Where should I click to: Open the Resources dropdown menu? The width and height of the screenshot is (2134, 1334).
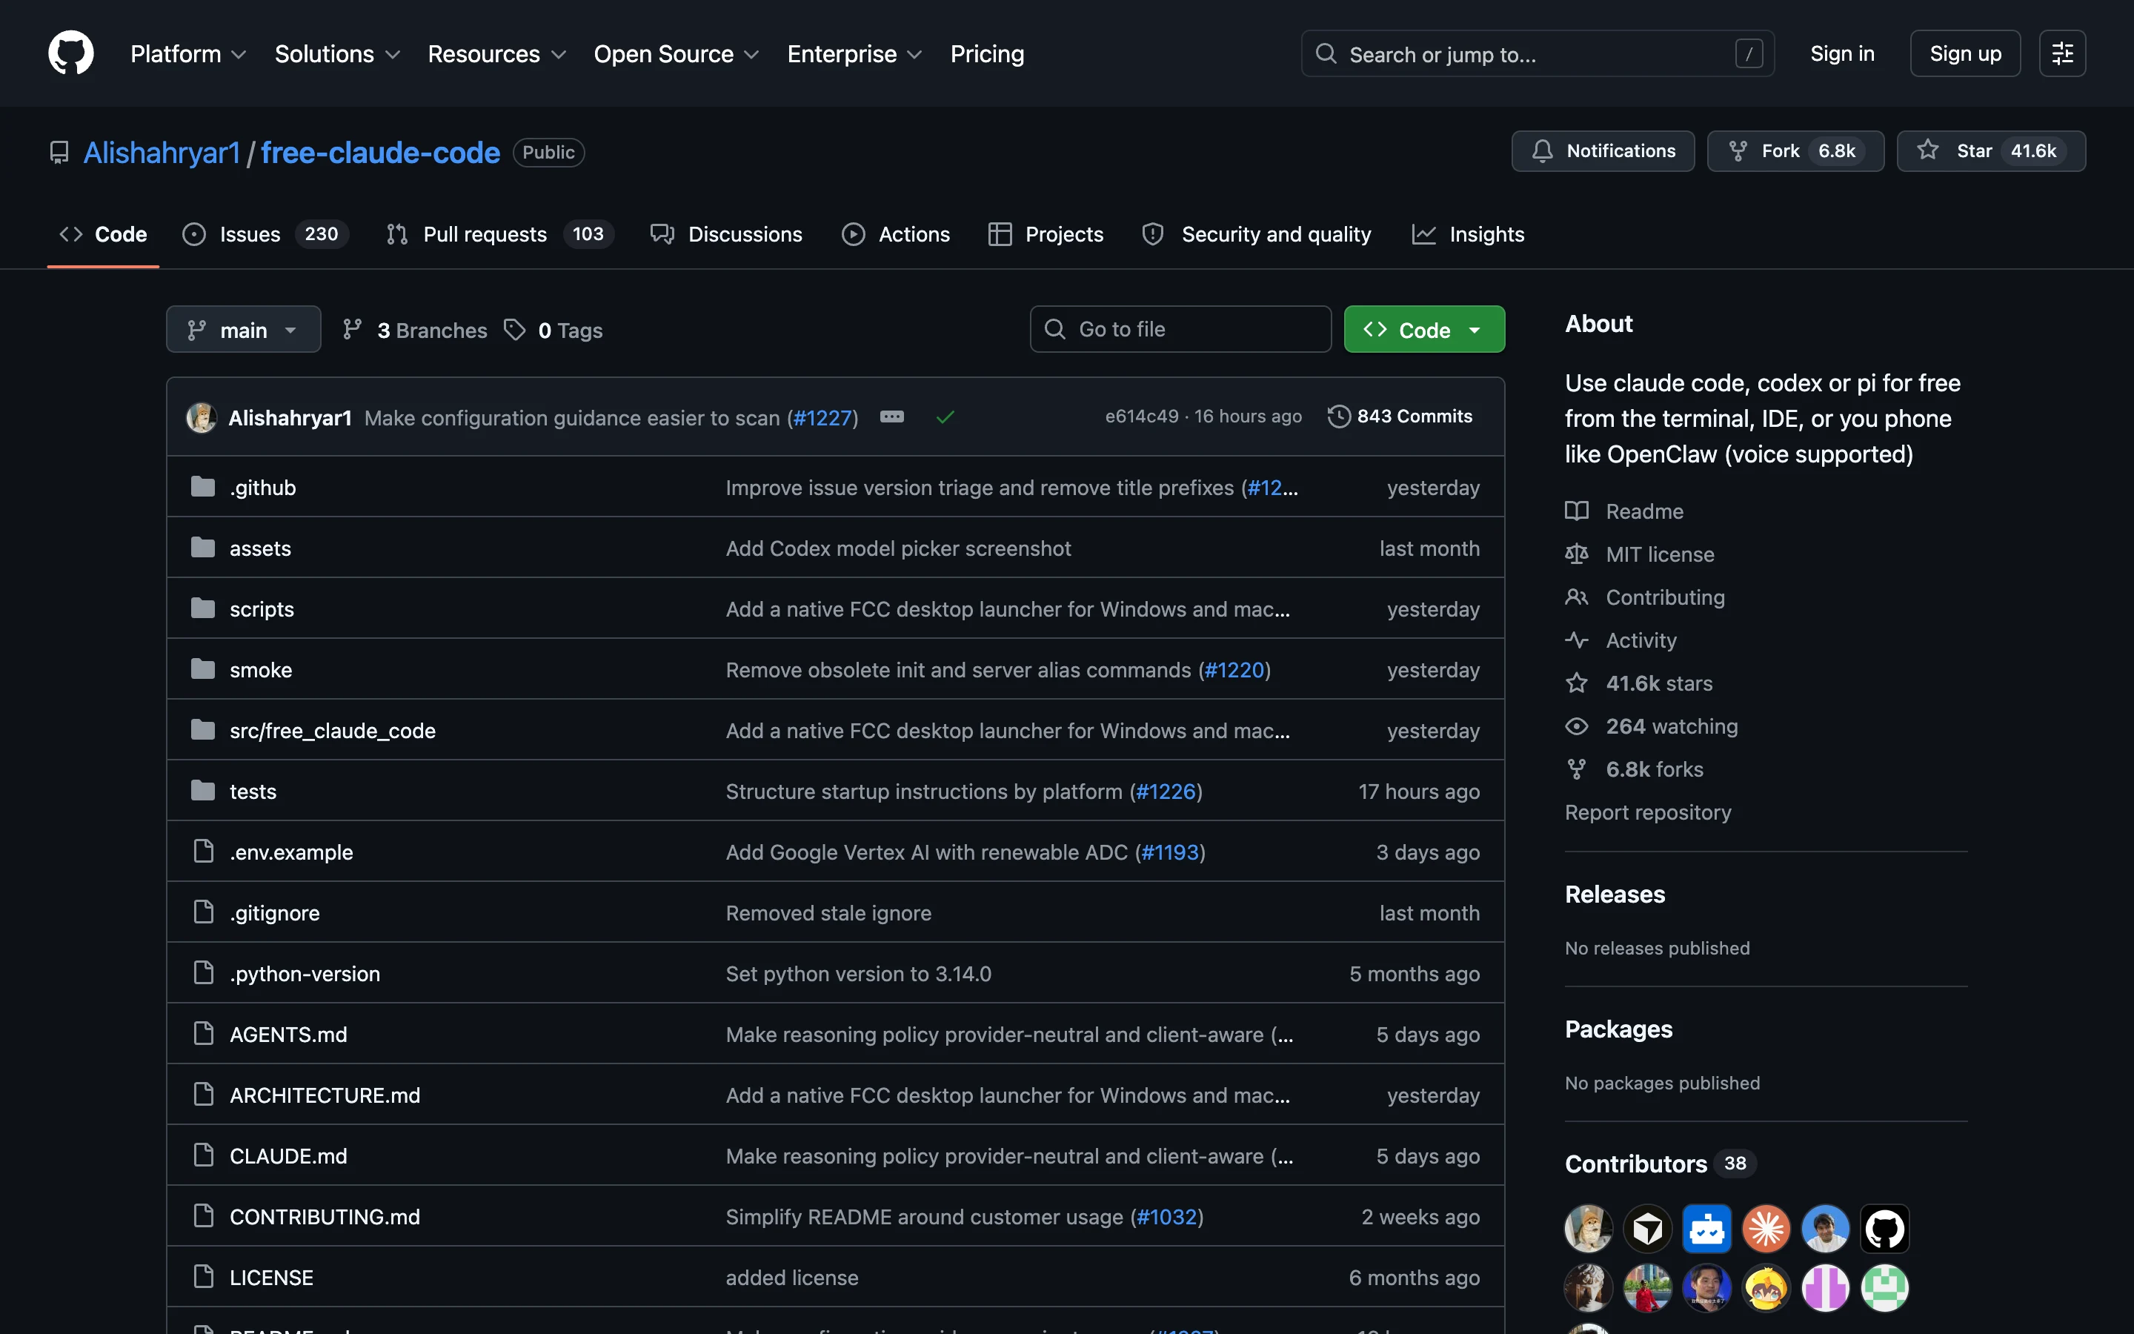pos(496,54)
